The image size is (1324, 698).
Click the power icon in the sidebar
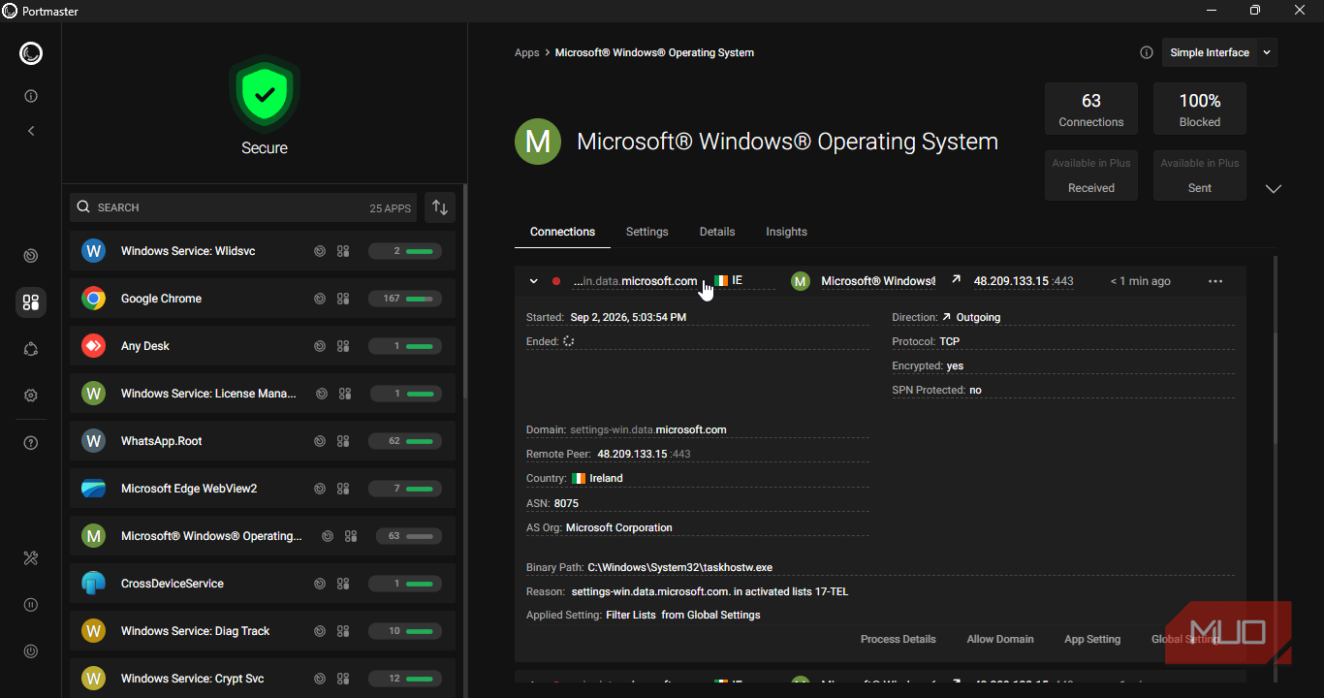tap(31, 651)
